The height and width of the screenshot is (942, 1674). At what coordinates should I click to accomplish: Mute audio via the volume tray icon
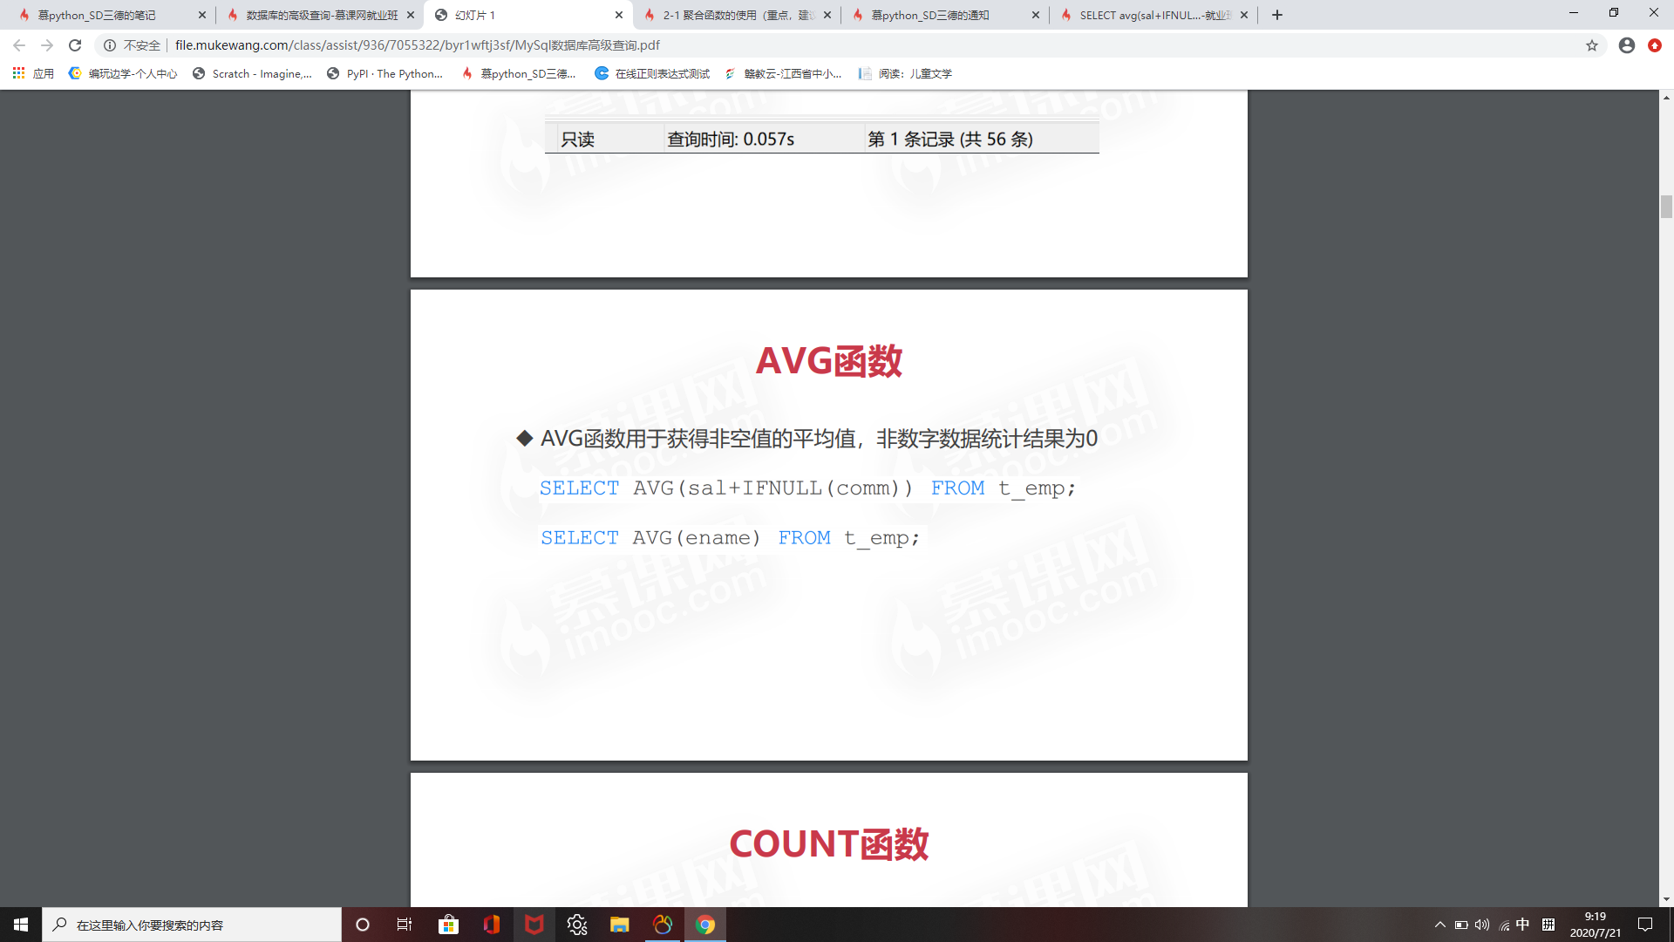coord(1483,925)
